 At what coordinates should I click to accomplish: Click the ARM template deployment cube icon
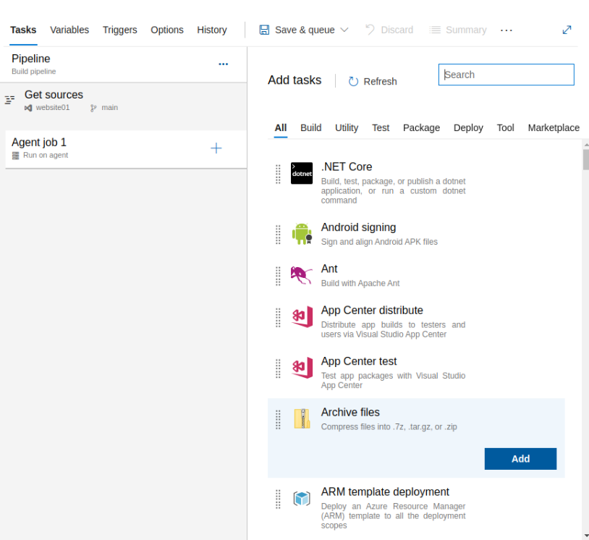click(302, 499)
